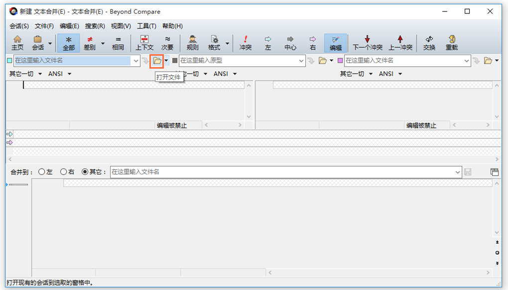Viewport: 508px width, 290px height.
Task: Open the 工具(T) menu
Action: click(146, 26)
